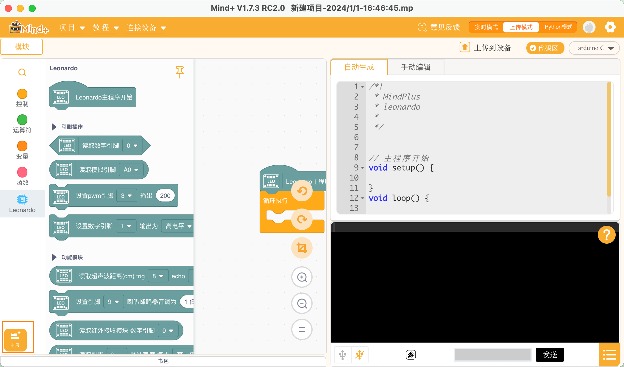Select the 变量 (Variables) block category
This screenshot has height=367, width=624.
click(22, 150)
